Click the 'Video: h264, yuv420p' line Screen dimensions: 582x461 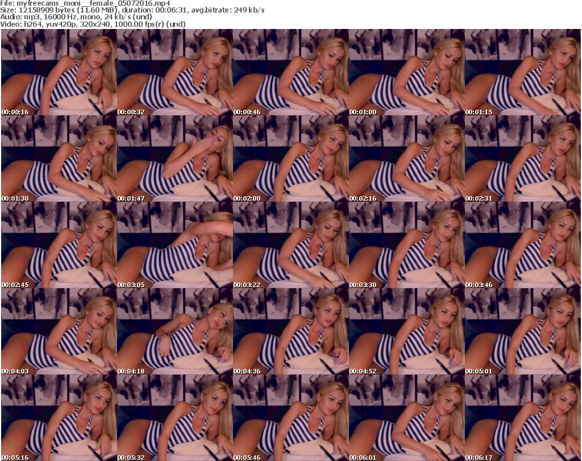coord(93,24)
